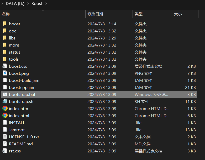Click the Jamroot file icon
The width and height of the screenshot is (205, 160).
click(x=5, y=129)
